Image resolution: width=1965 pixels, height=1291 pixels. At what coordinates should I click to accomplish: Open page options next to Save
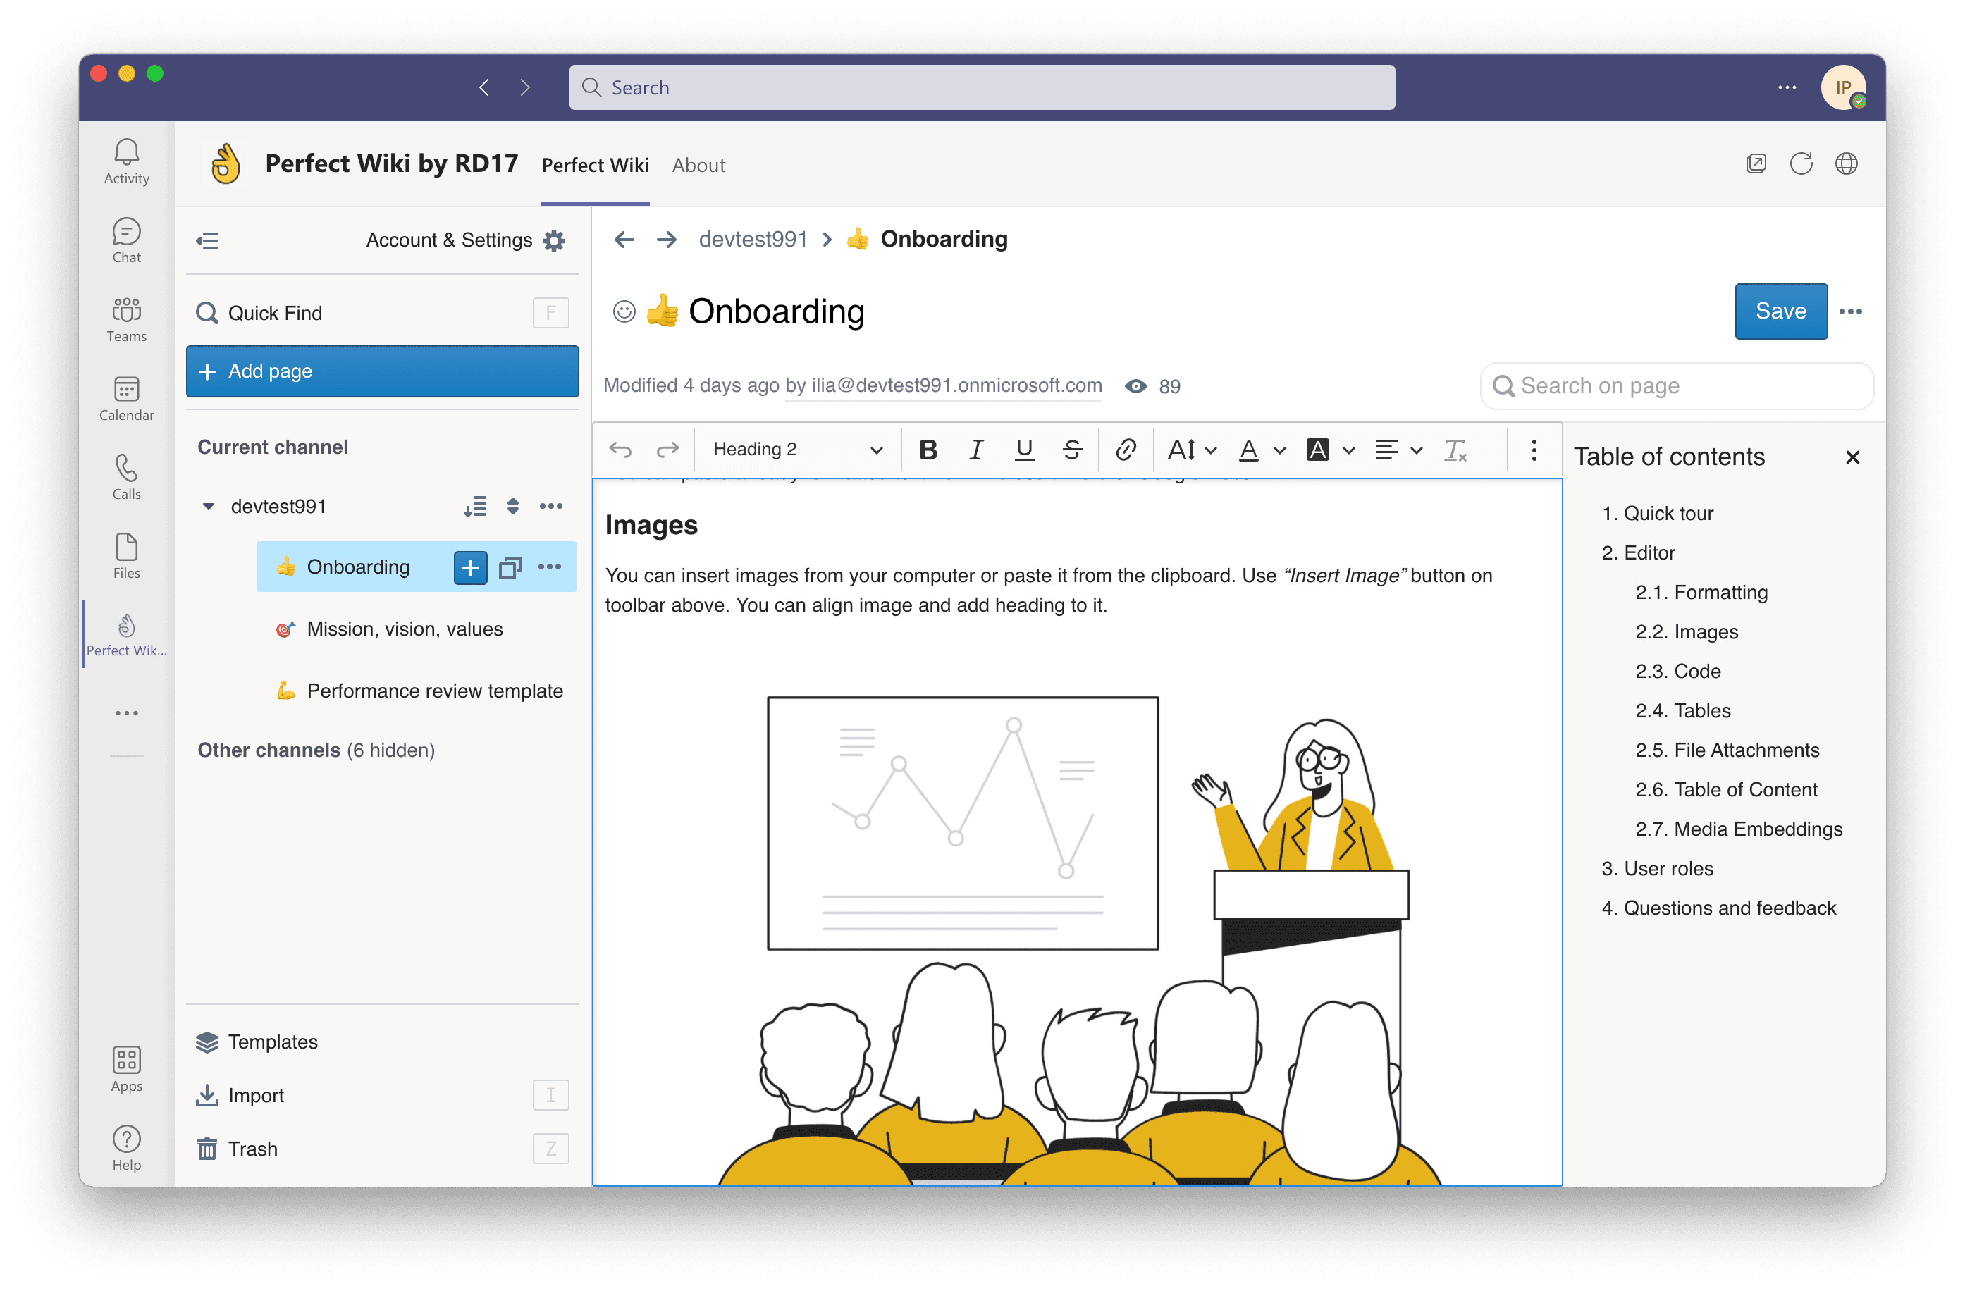(1850, 311)
